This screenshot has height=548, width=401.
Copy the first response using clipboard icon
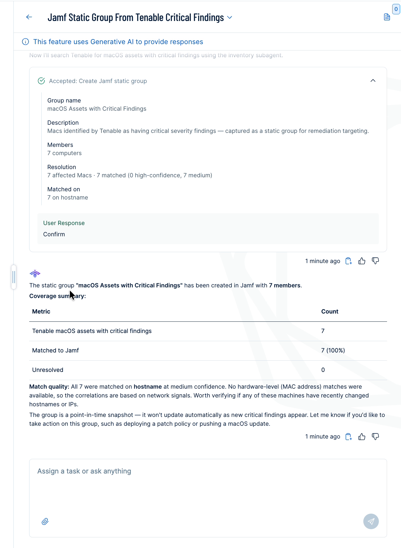point(348,261)
